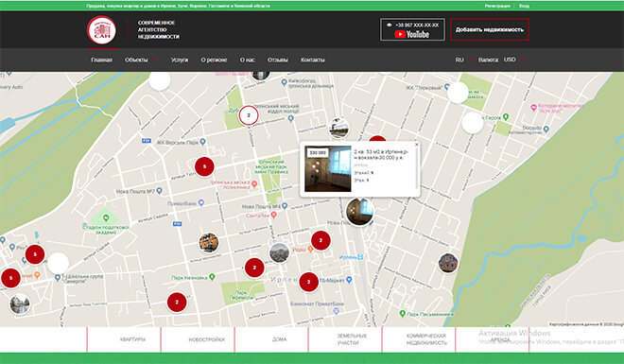Open the Регистрация link
Screen dimensions: 624x364
tap(497, 6)
